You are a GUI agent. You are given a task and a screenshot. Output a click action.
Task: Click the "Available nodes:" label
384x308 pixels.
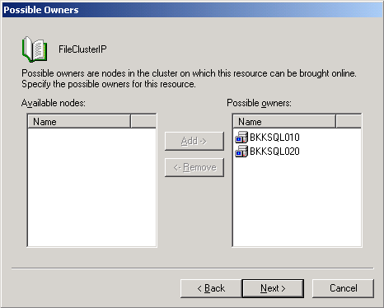click(x=54, y=103)
